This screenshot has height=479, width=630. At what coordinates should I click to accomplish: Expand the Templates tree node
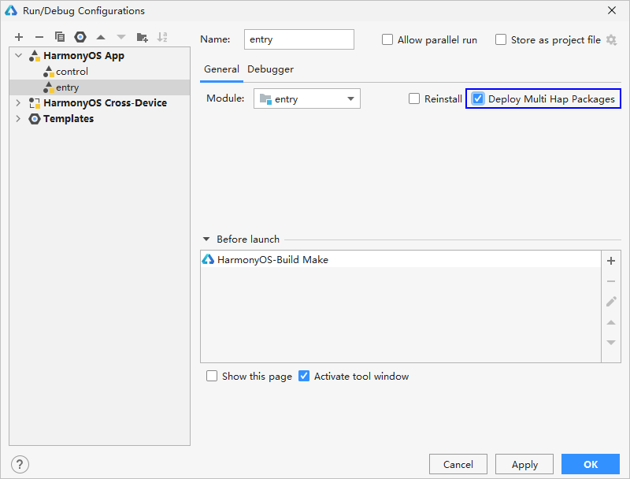pos(18,118)
